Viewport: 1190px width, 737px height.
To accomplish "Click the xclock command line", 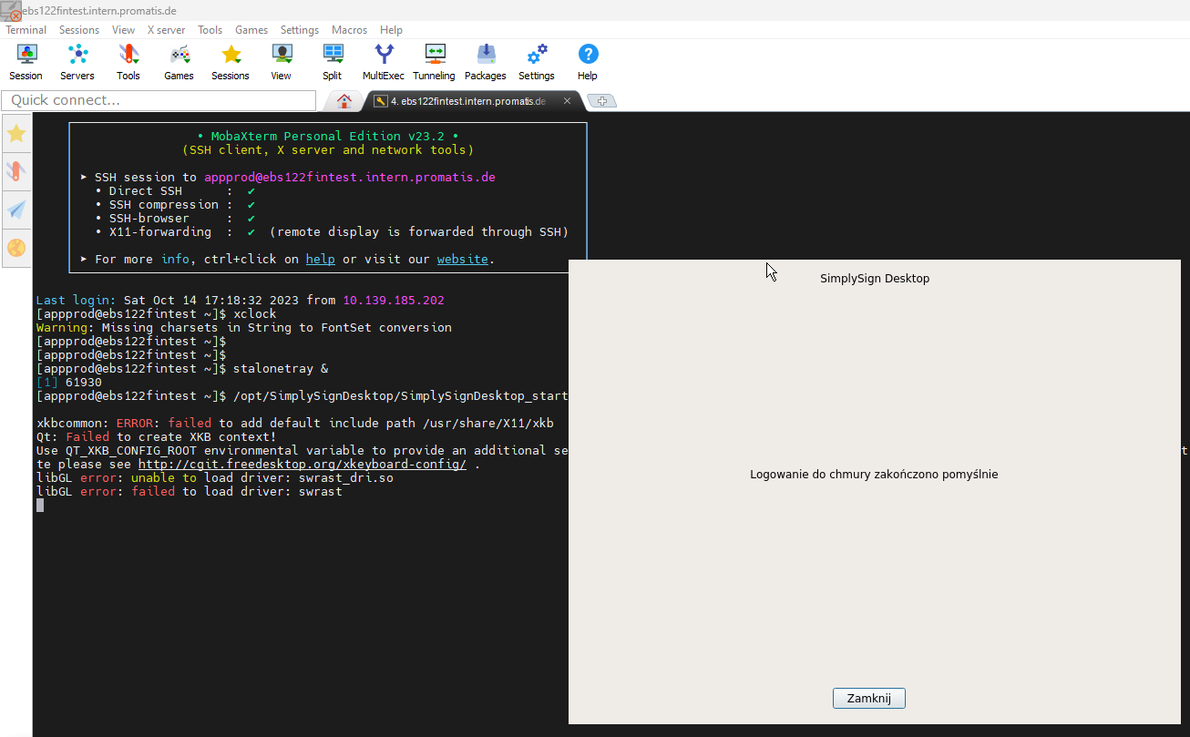I will tap(156, 314).
